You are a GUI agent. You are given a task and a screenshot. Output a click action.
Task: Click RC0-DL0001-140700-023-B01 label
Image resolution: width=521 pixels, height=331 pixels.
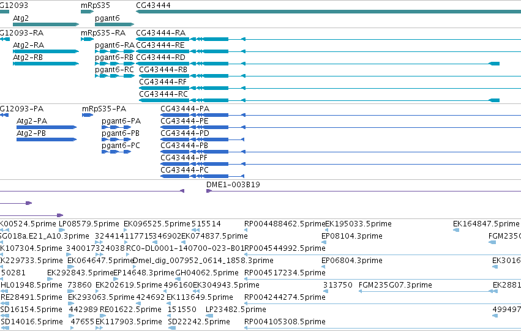(x=185, y=248)
